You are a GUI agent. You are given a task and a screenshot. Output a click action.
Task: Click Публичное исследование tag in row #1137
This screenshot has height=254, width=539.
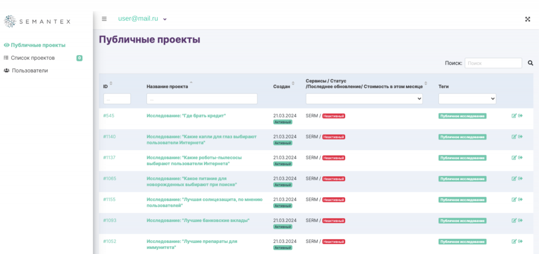(x=462, y=157)
